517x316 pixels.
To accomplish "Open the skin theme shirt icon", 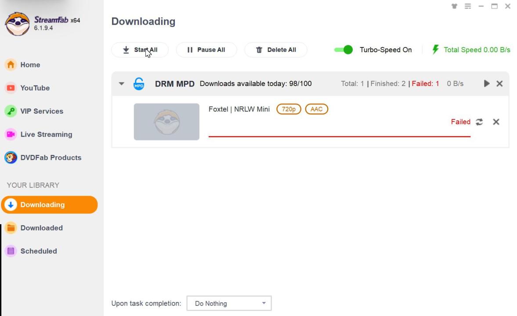I will pyautogui.click(x=454, y=6).
